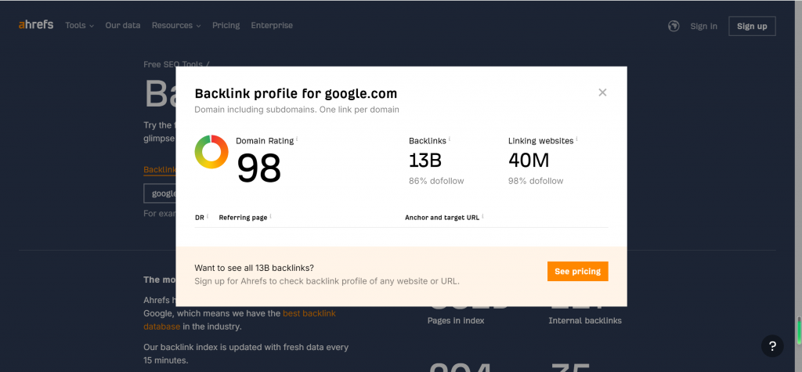
Task: Go to the Pricing page
Action: point(226,25)
